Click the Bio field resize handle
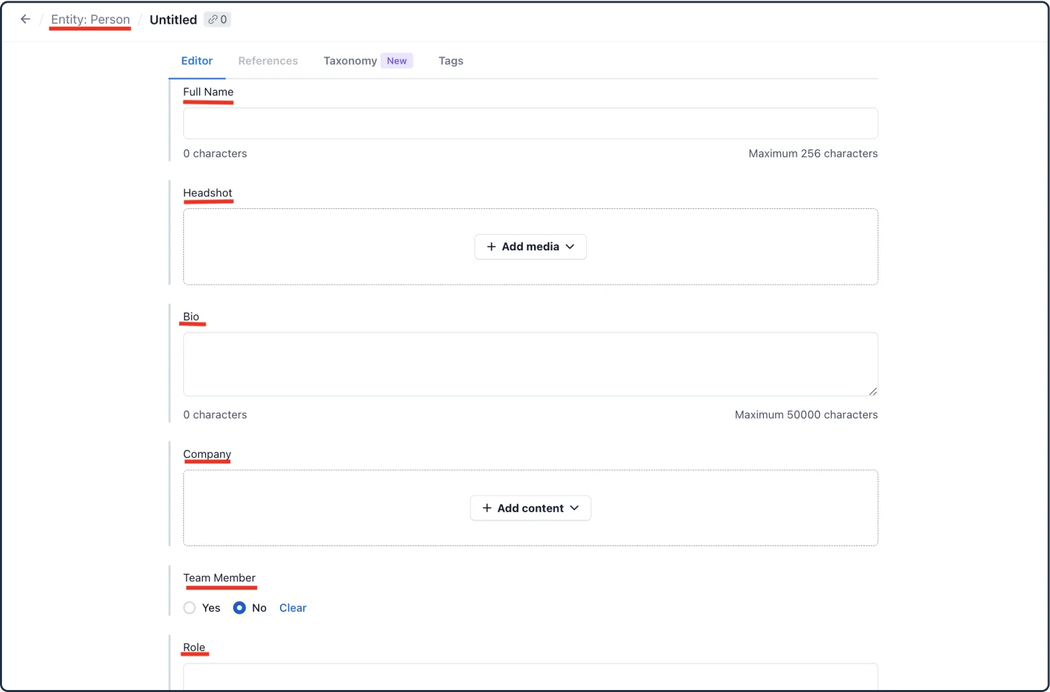 click(873, 391)
